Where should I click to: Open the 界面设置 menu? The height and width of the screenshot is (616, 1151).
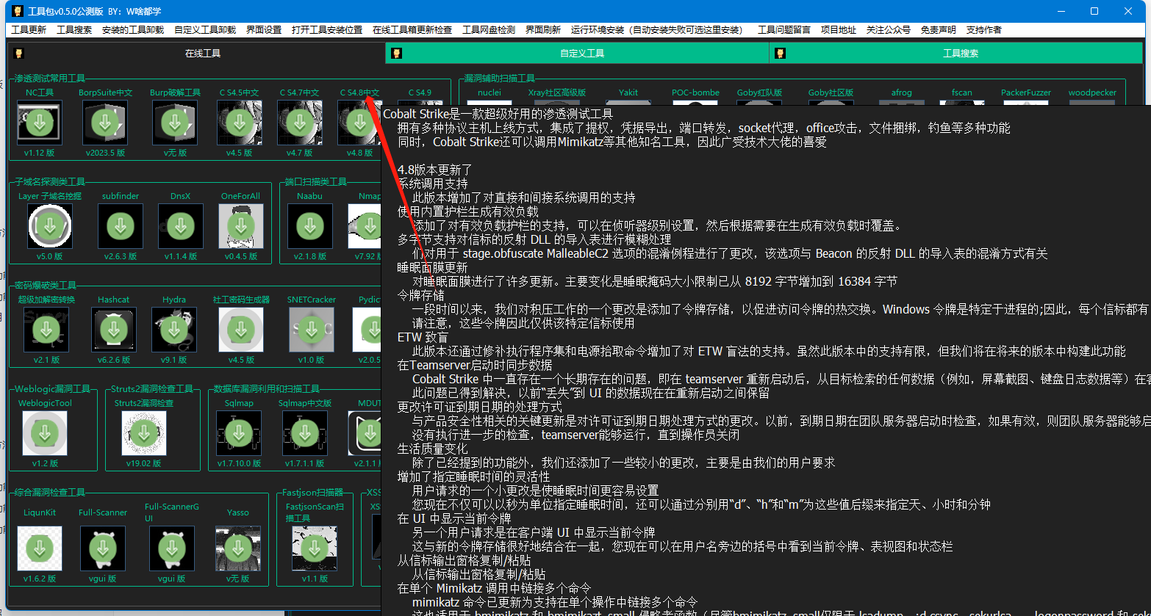pyautogui.click(x=264, y=30)
